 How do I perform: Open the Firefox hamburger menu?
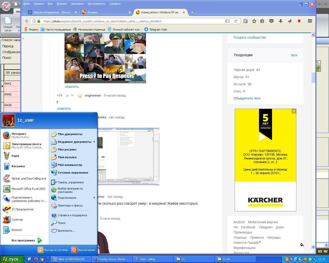pyautogui.click(x=310, y=21)
